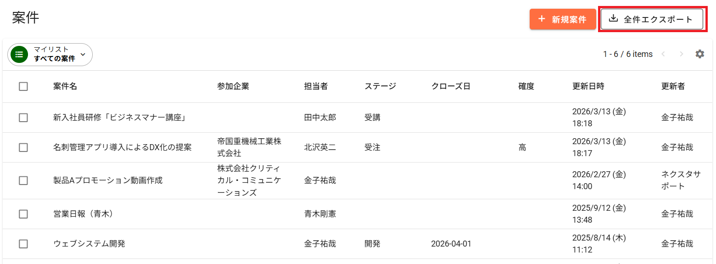Click the クローズ日 cell 2026-04-01
This screenshot has height=264, width=716.
click(x=451, y=244)
